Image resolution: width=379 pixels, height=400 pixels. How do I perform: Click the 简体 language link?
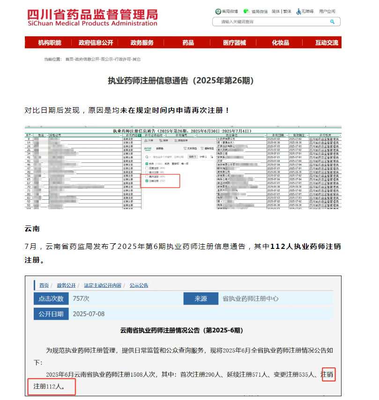click(275, 12)
